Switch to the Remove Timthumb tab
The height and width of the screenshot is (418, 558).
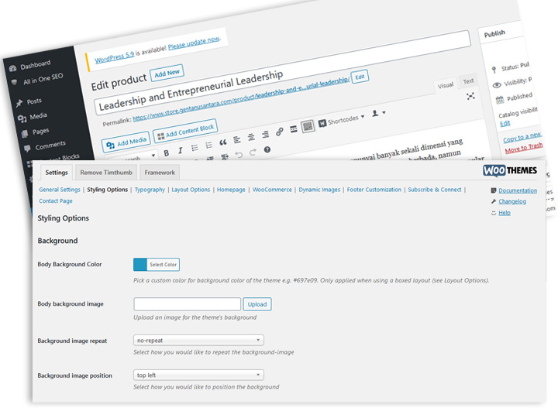pyautogui.click(x=106, y=172)
